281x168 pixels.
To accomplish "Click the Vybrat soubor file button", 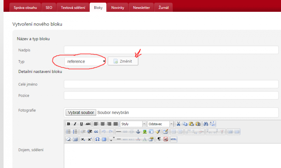I will click(x=81, y=113).
